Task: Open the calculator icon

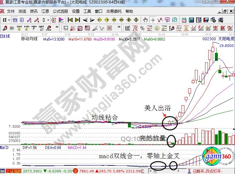Action: [x=191, y=20]
